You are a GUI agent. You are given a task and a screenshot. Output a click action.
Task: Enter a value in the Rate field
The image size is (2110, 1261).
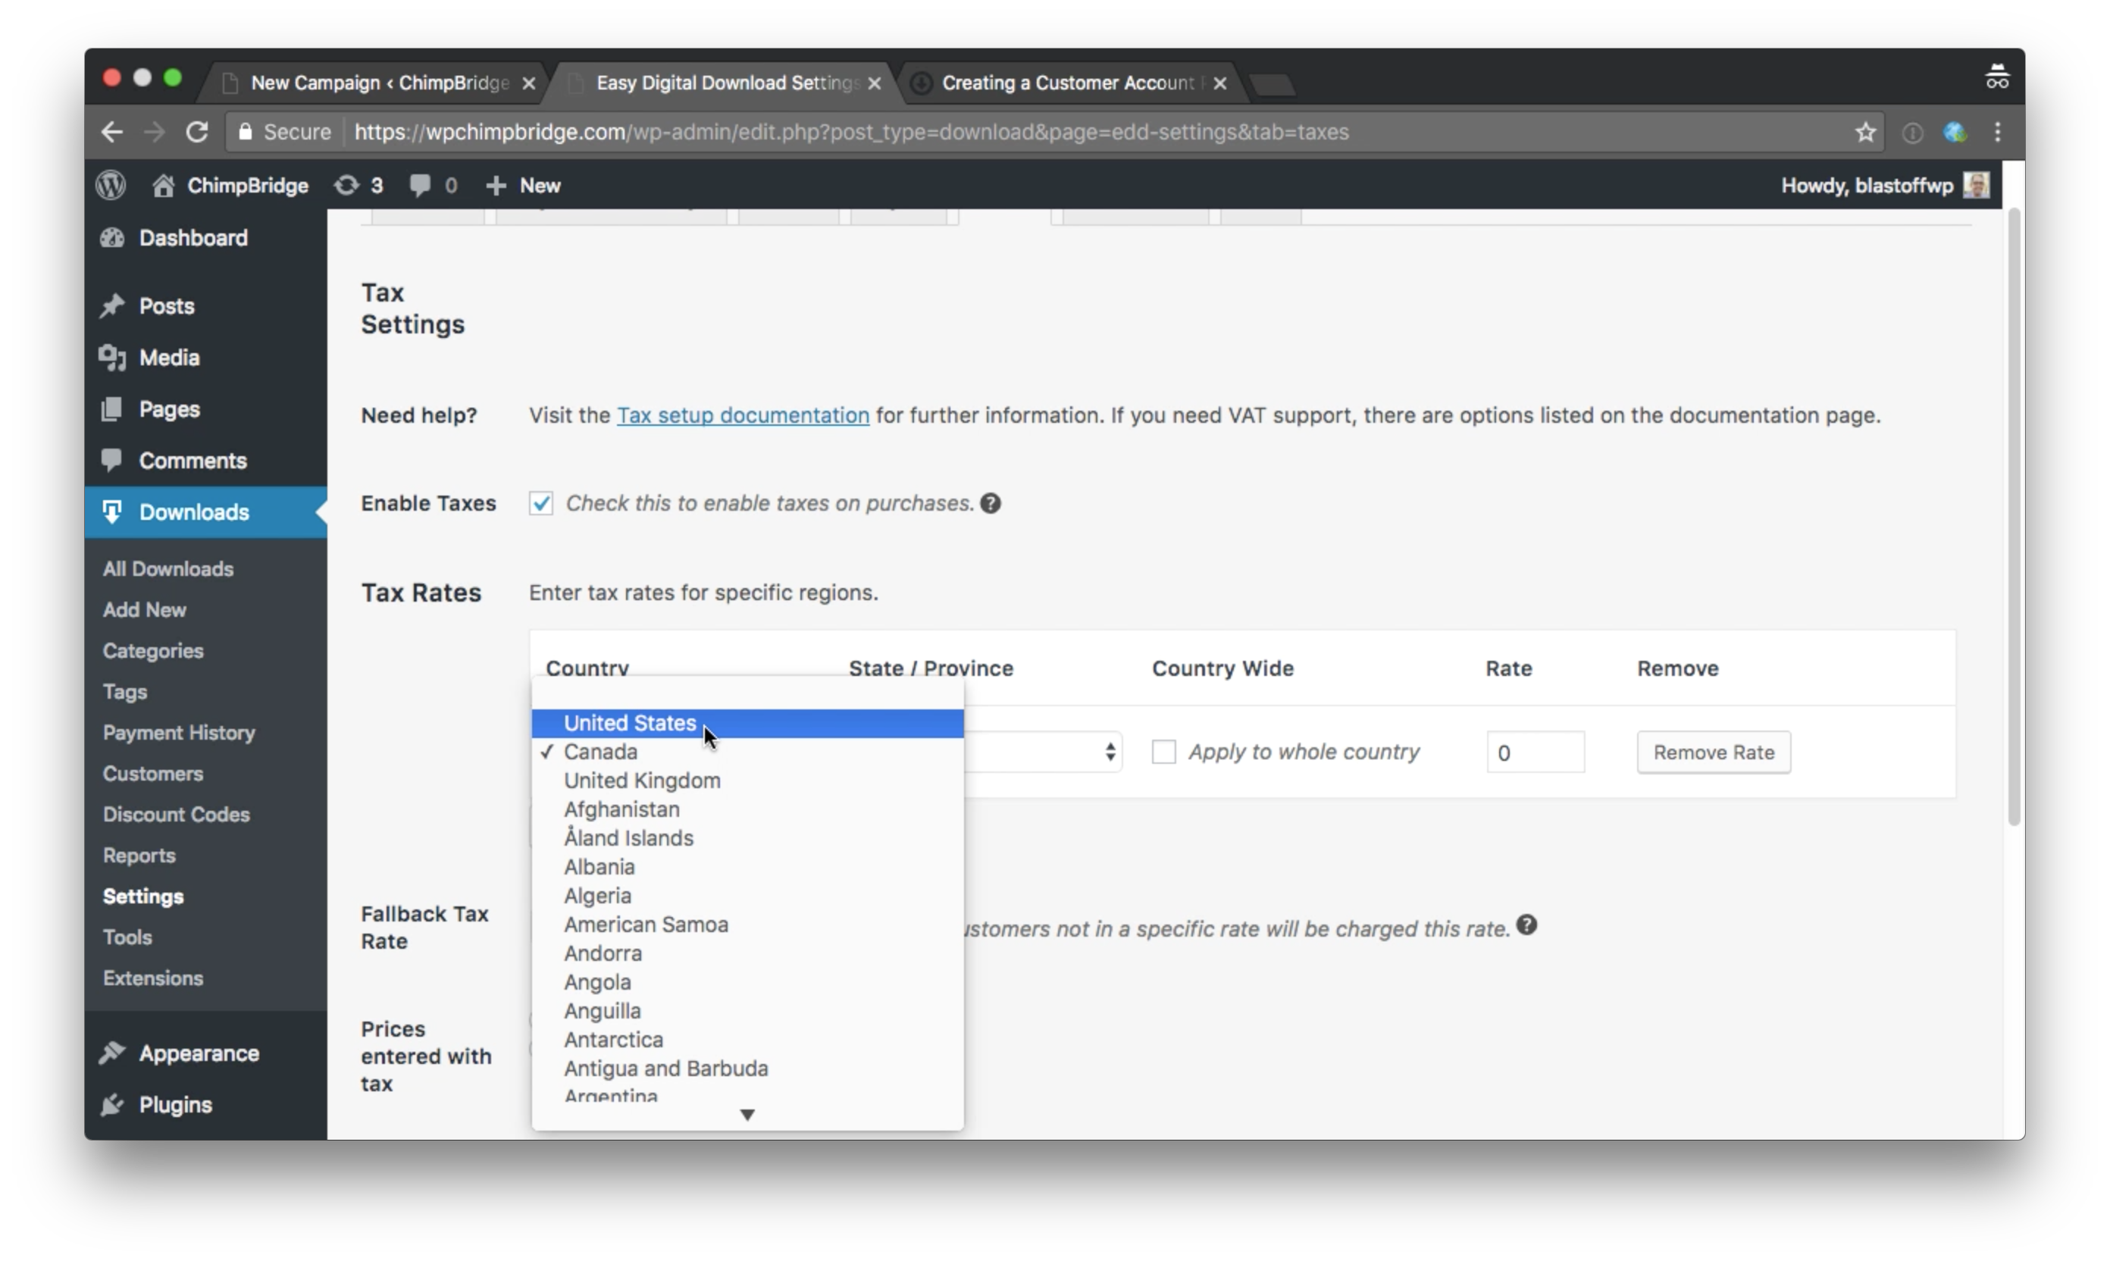[1535, 752]
